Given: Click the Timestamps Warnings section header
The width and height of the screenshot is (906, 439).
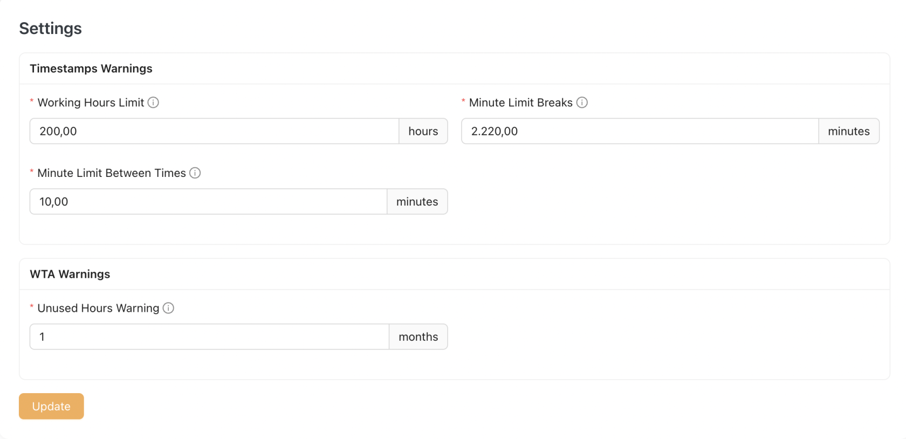Looking at the screenshot, I should (x=91, y=68).
